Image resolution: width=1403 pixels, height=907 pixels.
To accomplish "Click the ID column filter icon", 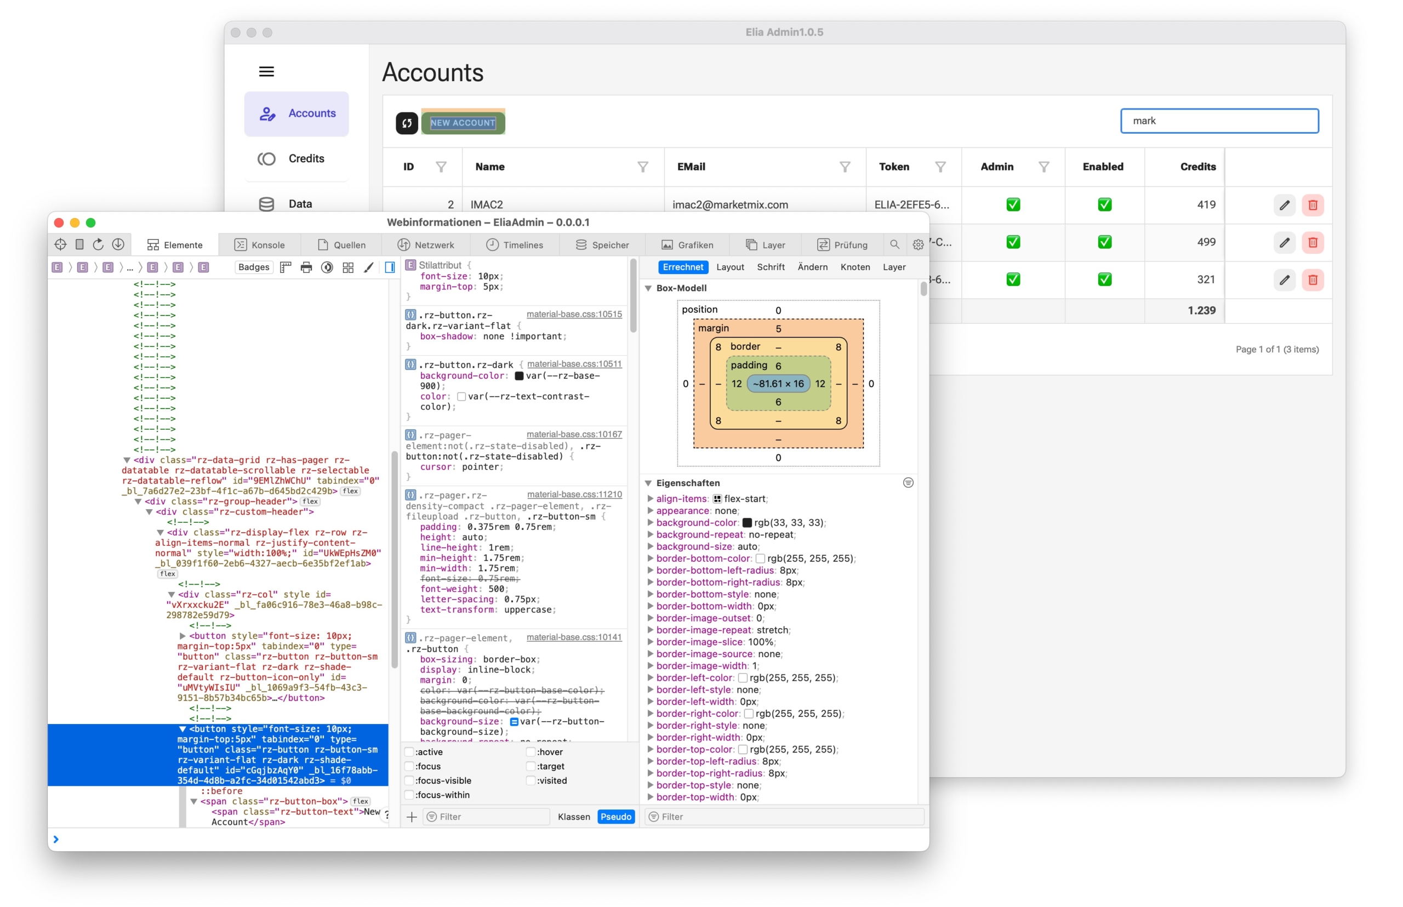I will tap(441, 167).
